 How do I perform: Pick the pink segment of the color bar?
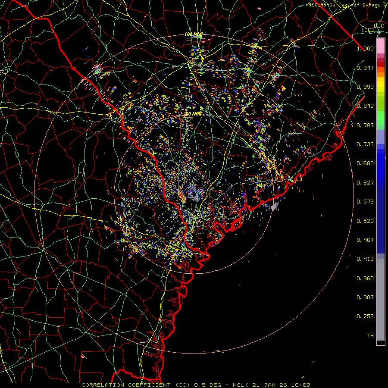tap(381, 46)
